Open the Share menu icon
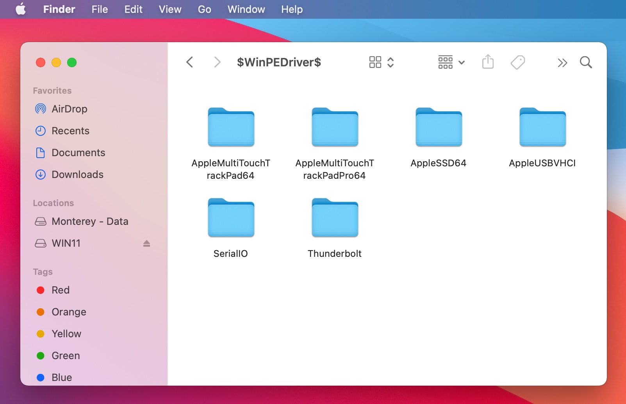 (x=488, y=62)
